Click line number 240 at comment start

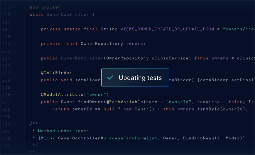pyautogui.click(x=6, y=124)
